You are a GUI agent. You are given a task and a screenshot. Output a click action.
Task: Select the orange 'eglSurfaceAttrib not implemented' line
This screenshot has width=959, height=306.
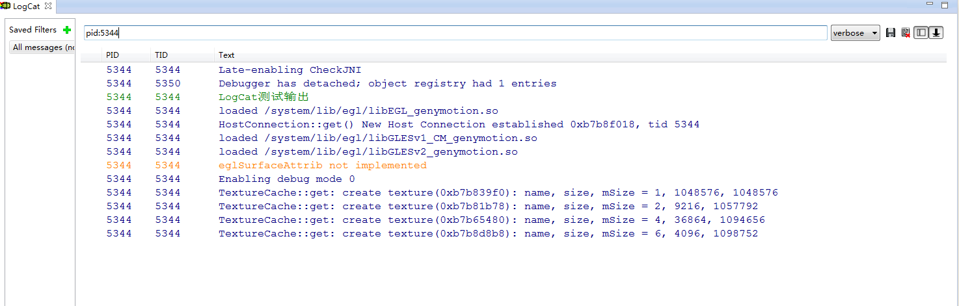(513, 166)
